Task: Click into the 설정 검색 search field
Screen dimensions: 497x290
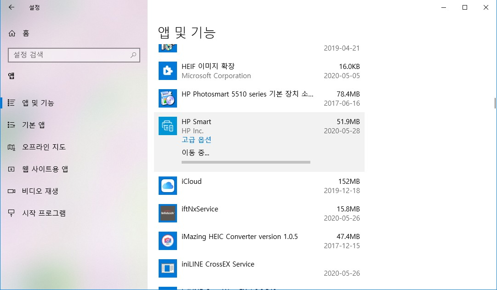Action: 74,55
